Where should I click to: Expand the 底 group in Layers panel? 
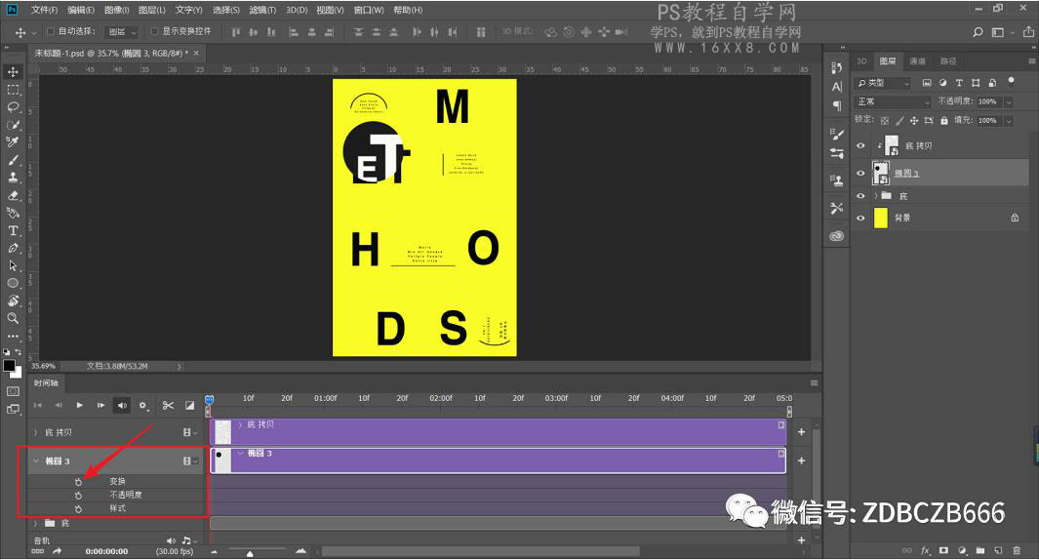[875, 196]
